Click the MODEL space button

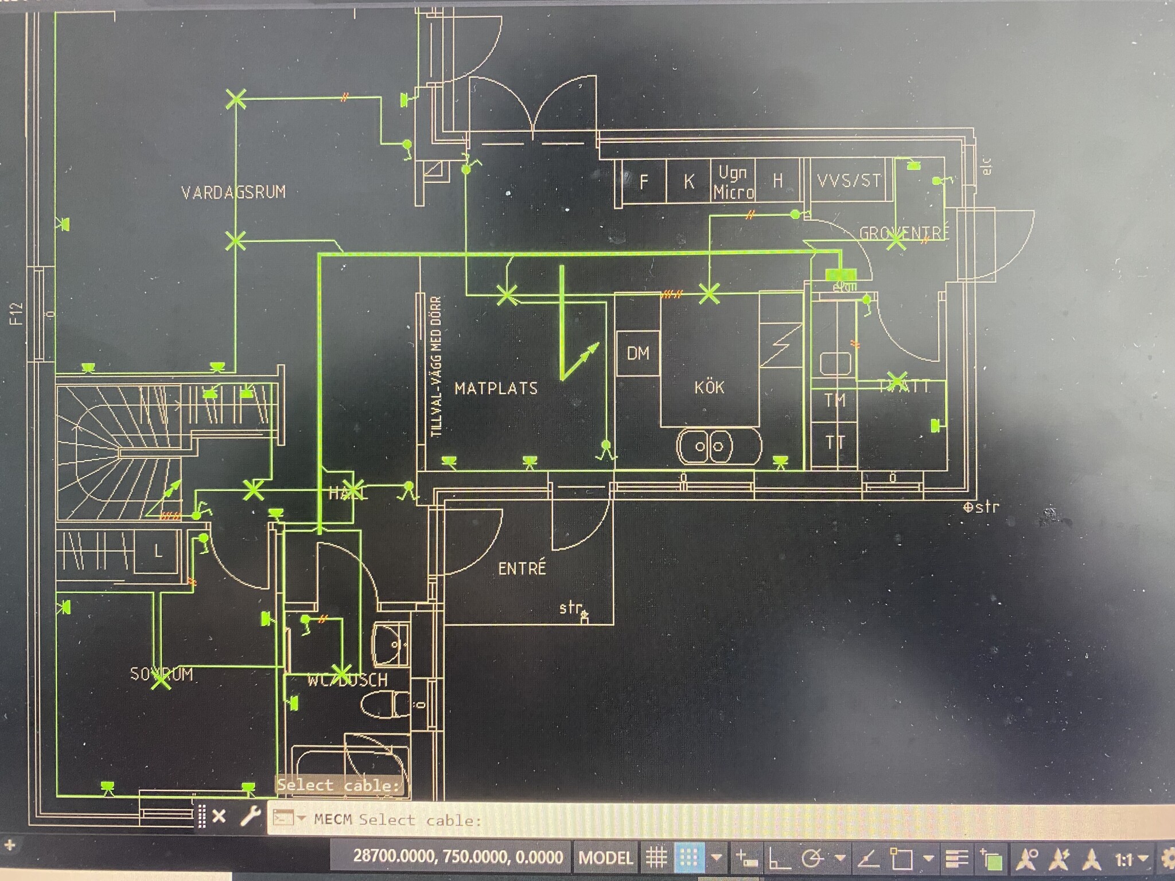point(605,857)
